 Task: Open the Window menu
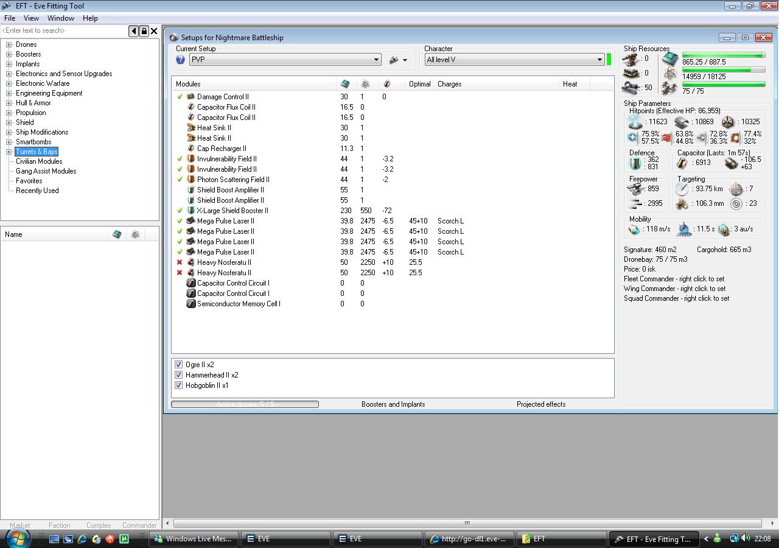(x=61, y=18)
